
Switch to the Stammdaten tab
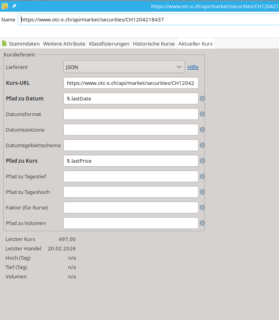click(x=21, y=44)
